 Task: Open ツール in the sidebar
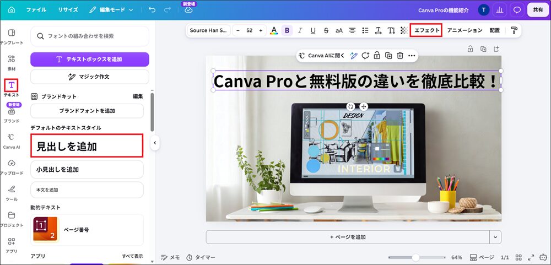click(12, 193)
